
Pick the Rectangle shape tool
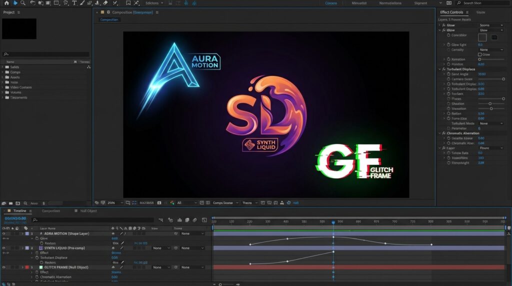[x=57, y=3]
